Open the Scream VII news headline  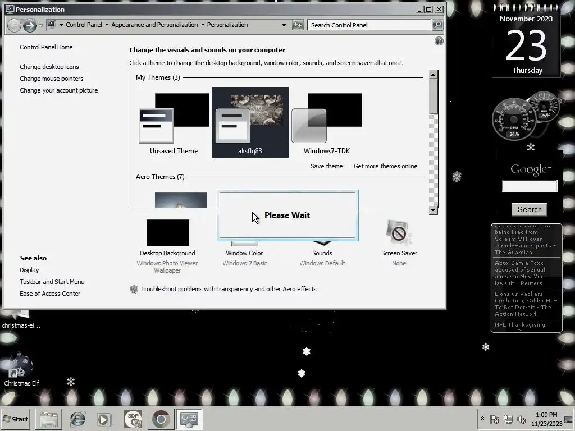point(526,240)
